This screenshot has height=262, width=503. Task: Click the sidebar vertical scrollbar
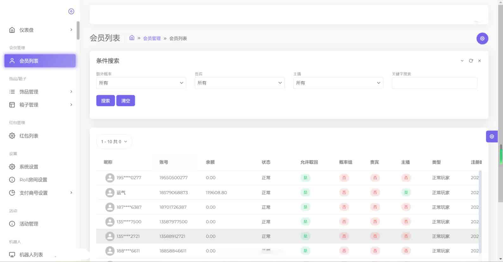(78, 31)
